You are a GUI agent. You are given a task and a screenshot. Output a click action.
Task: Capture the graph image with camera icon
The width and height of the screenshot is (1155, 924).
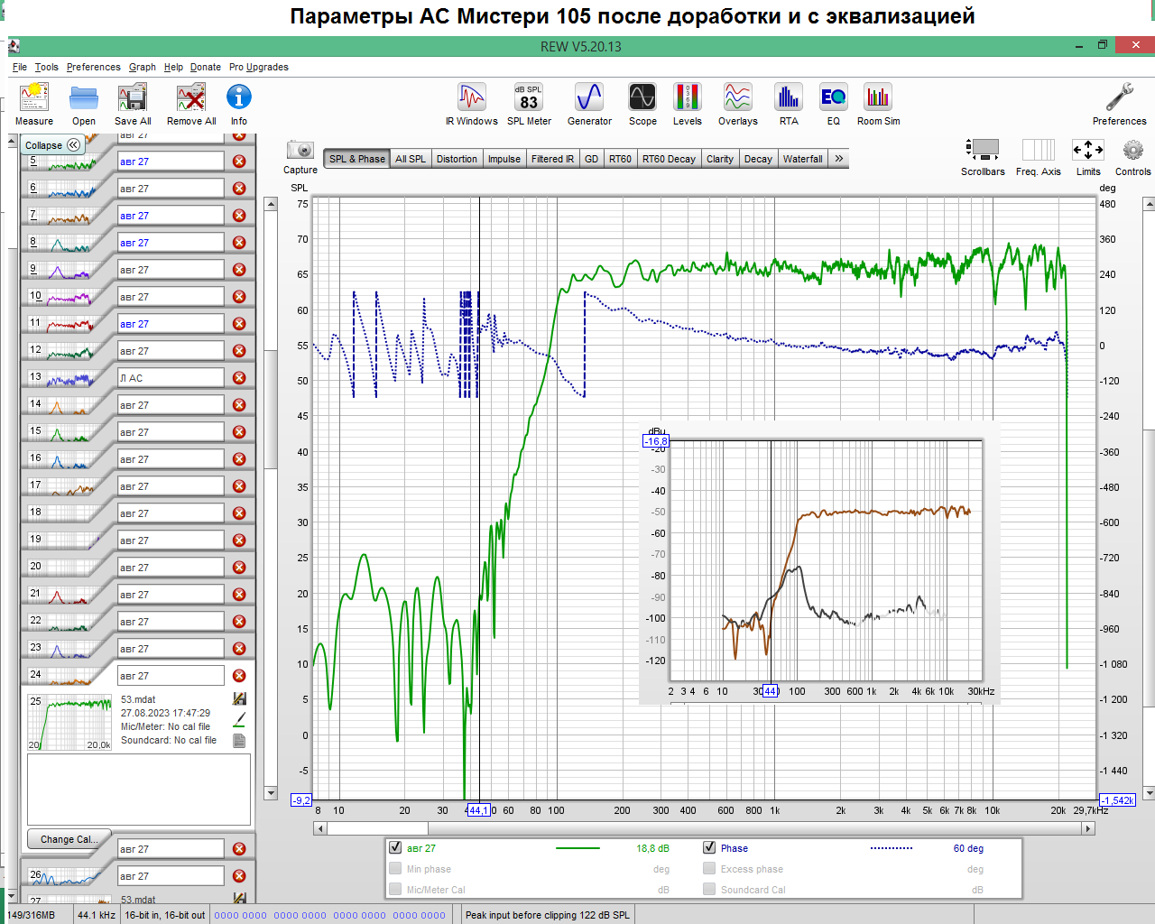[300, 151]
